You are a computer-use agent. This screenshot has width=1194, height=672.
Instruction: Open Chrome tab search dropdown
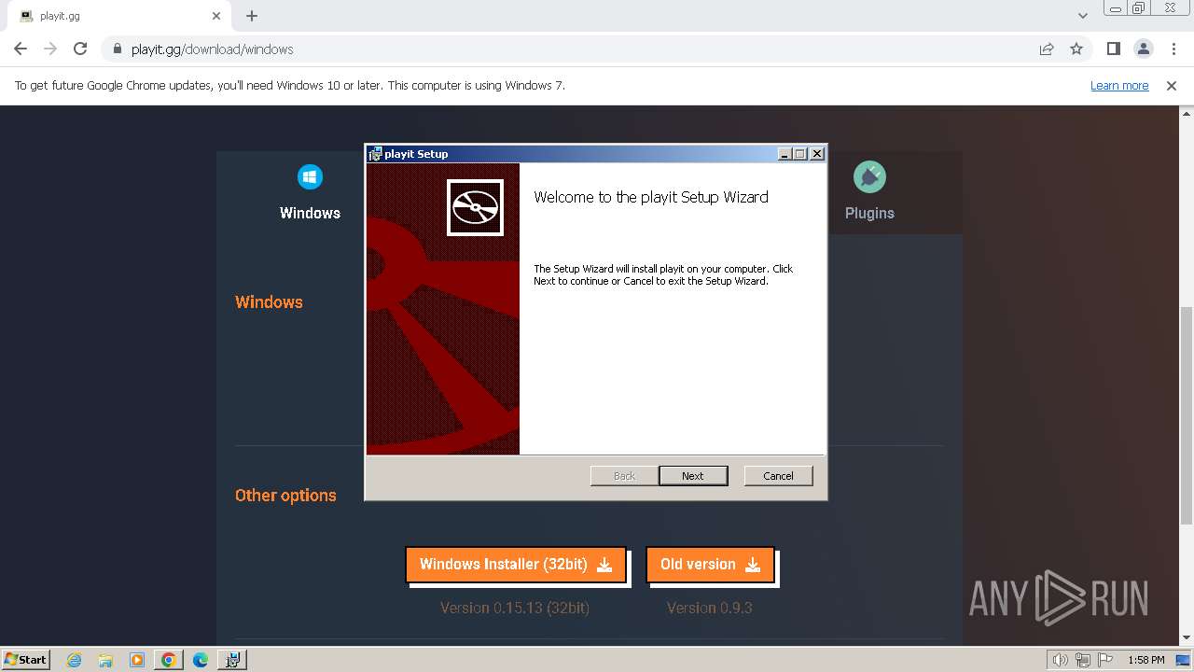(x=1083, y=16)
